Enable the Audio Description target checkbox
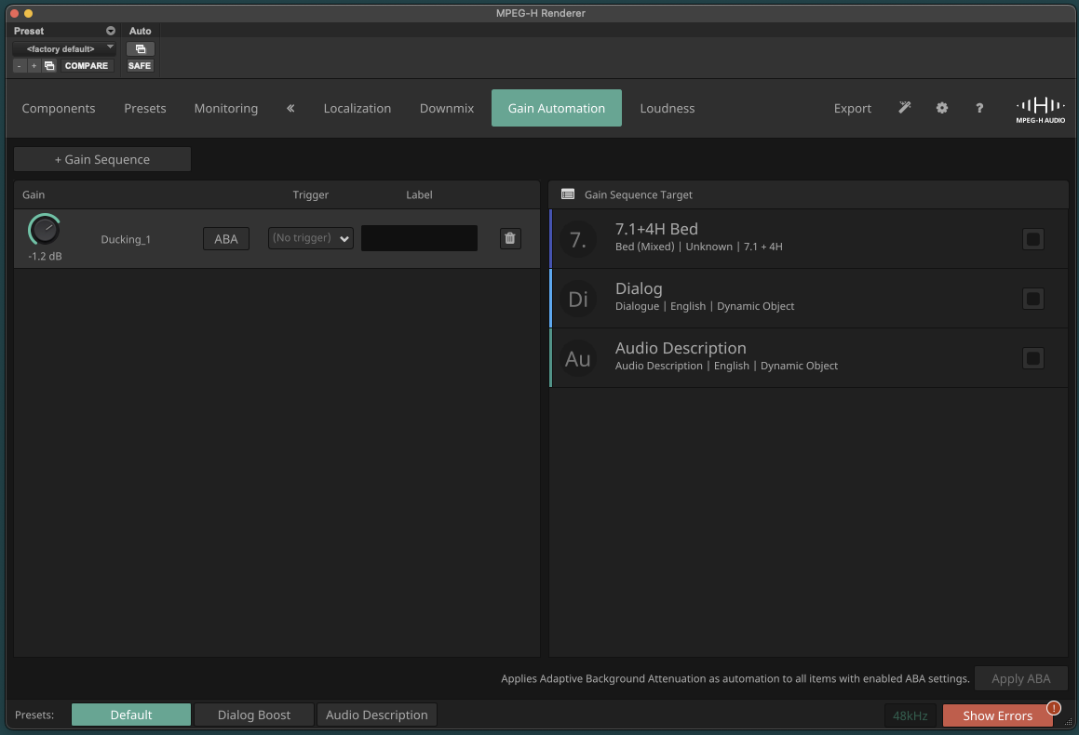This screenshot has height=735, width=1079. pyautogui.click(x=1032, y=358)
